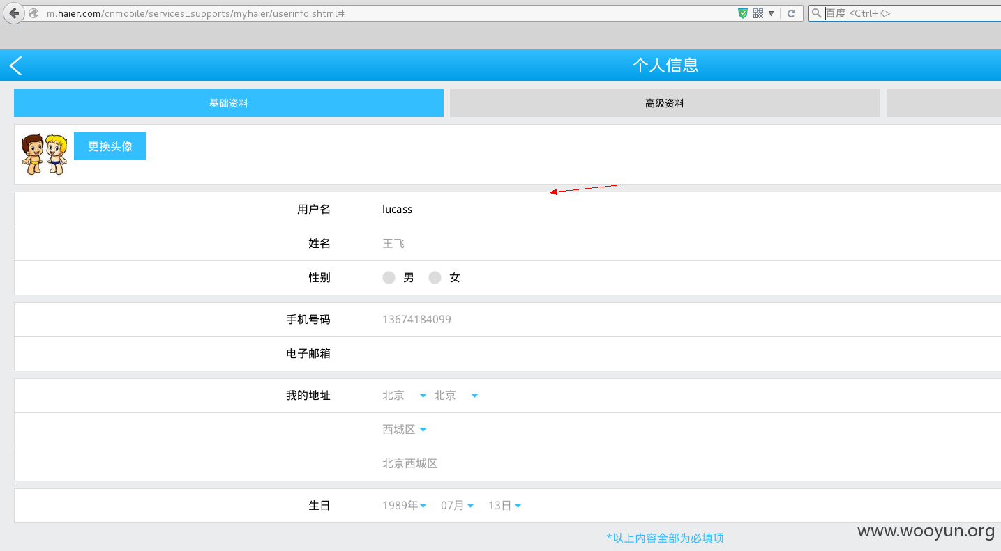The width and height of the screenshot is (1001, 551).
Task: Click the 姓名 label
Action: coord(319,243)
